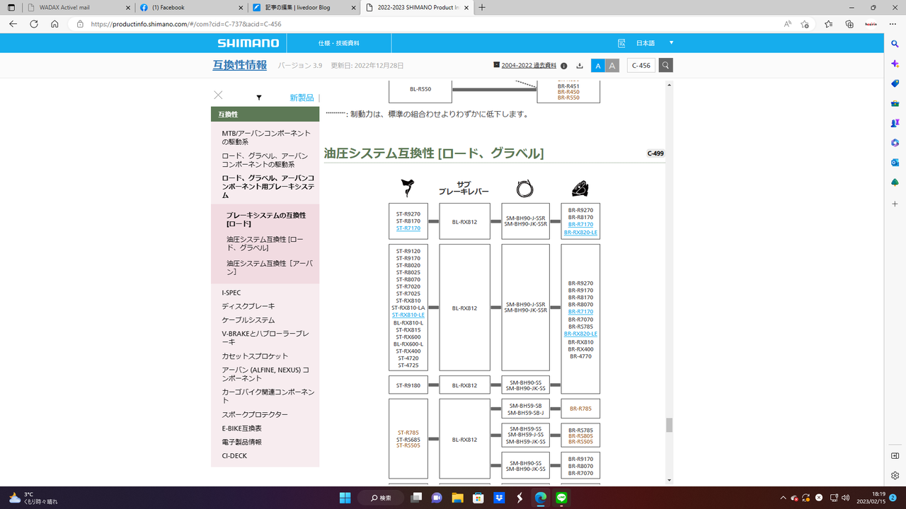This screenshot has width=906, height=509.
Task: Click the ST-R7170 link in first row
Action: pyautogui.click(x=408, y=228)
